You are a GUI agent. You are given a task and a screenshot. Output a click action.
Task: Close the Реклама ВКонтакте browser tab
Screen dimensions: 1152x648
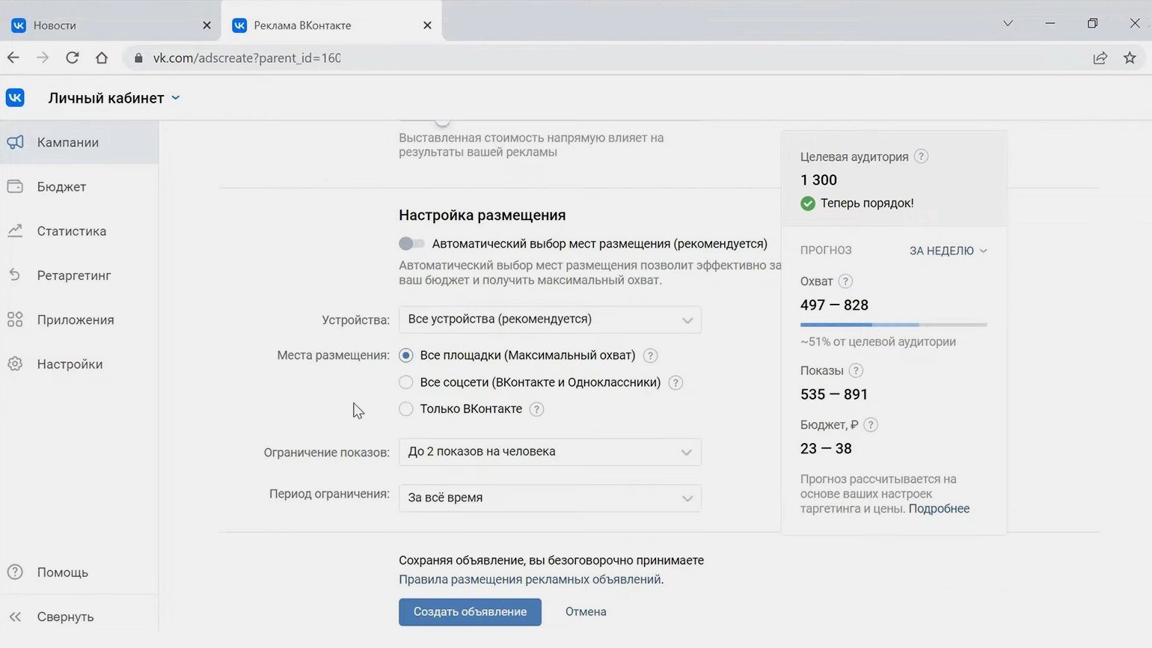[x=427, y=25]
